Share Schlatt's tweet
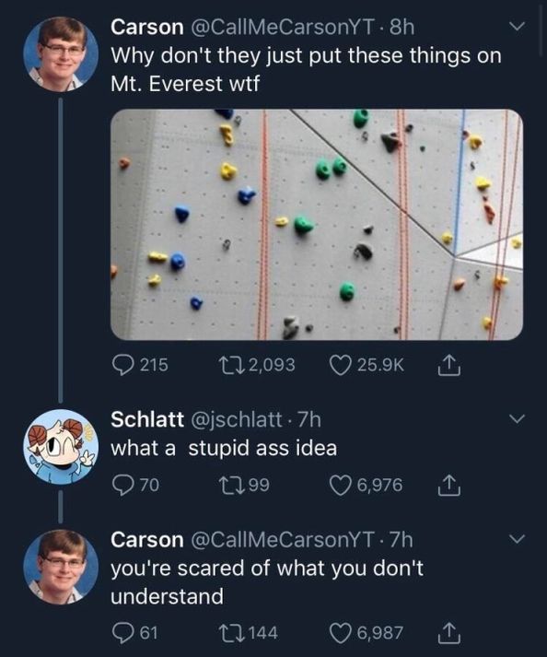The image size is (547, 657). point(449,486)
